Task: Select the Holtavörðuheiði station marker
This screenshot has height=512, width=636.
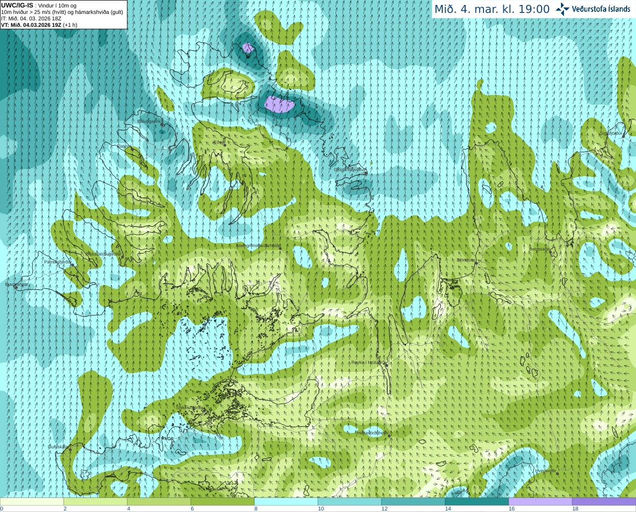Action: (389, 436)
